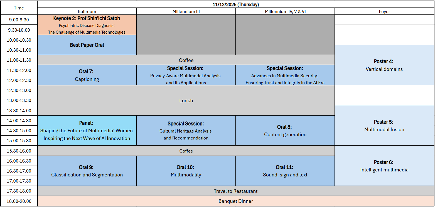The width and height of the screenshot is (435, 207).
Task: Select the Privacy-Aware Multimodal Analysis special session
Action: click(186, 75)
